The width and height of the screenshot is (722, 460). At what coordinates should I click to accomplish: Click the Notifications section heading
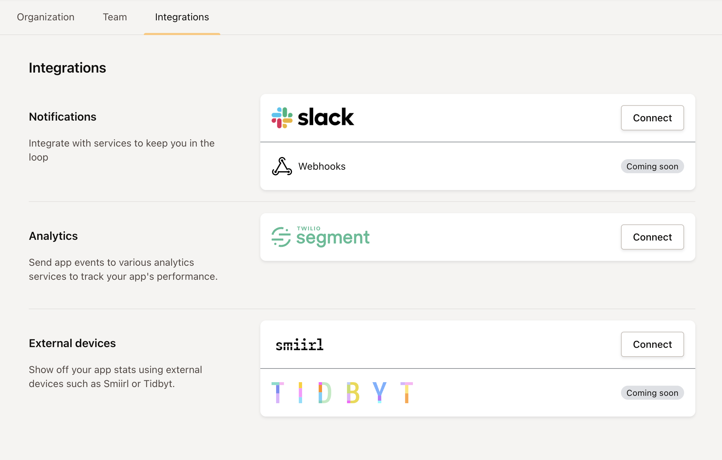coord(62,117)
